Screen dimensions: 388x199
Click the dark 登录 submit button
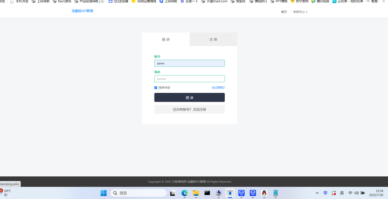[190, 98]
